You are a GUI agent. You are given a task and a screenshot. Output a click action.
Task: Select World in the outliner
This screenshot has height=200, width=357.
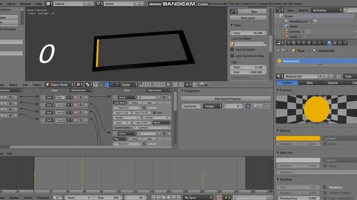click(293, 27)
